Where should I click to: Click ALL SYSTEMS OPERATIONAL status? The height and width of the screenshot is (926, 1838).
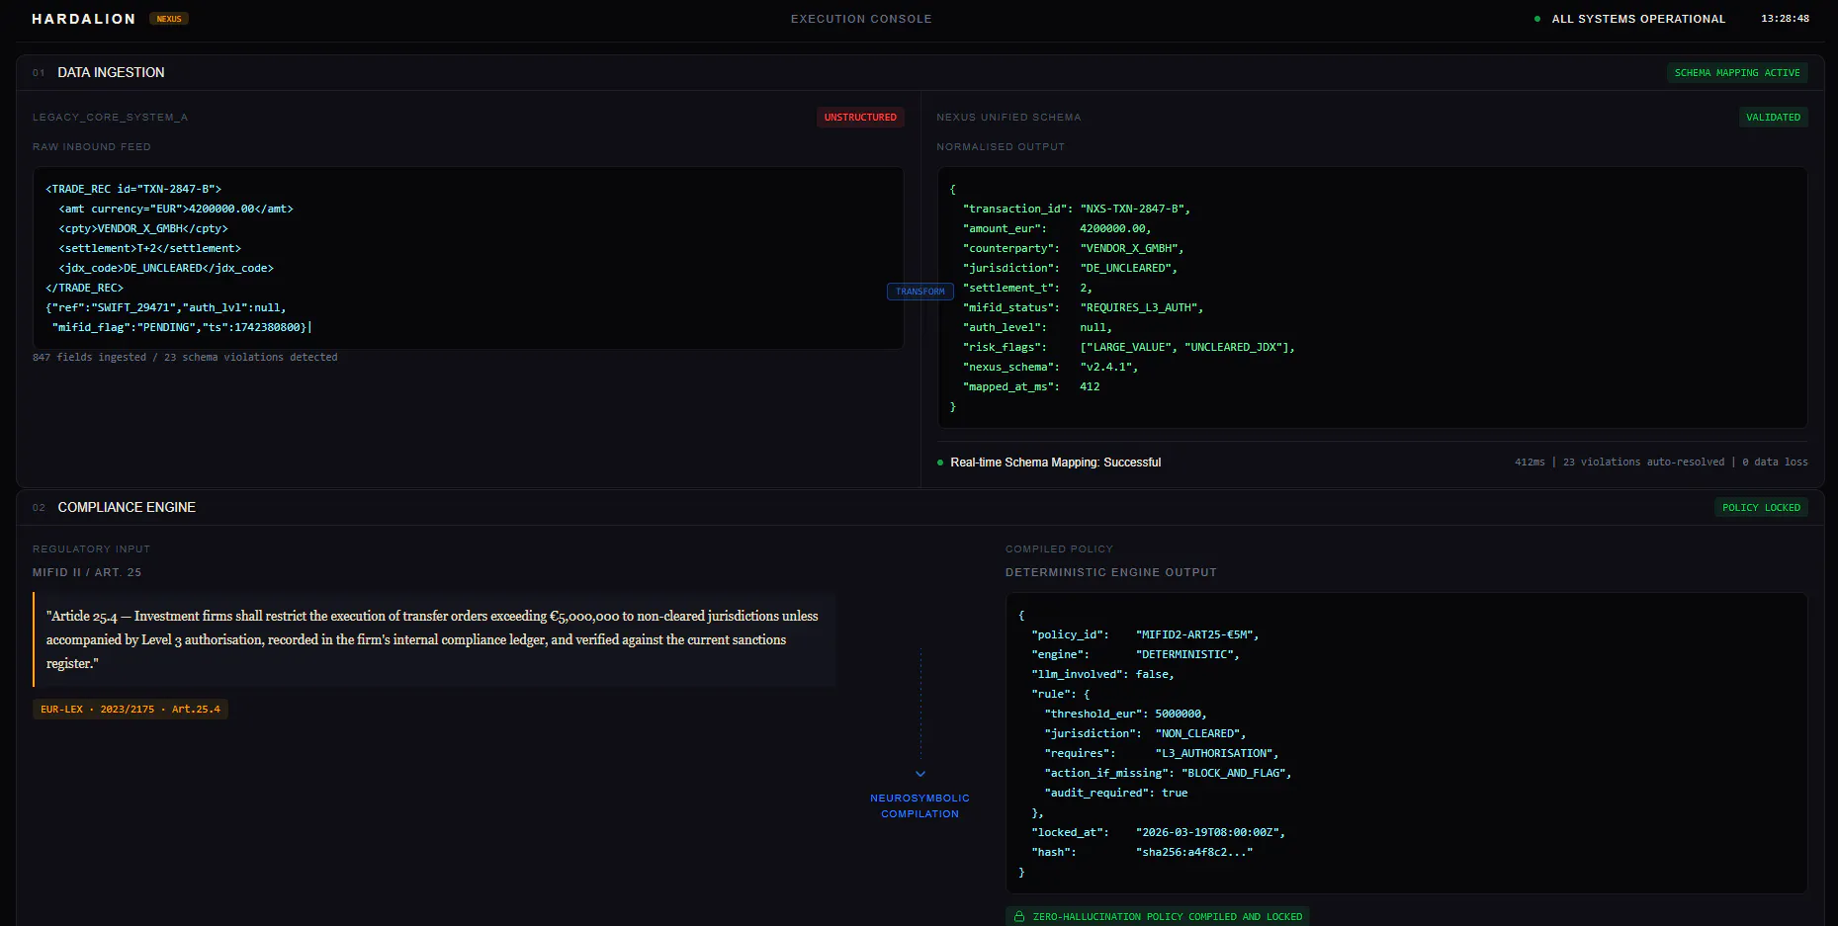tap(1638, 19)
